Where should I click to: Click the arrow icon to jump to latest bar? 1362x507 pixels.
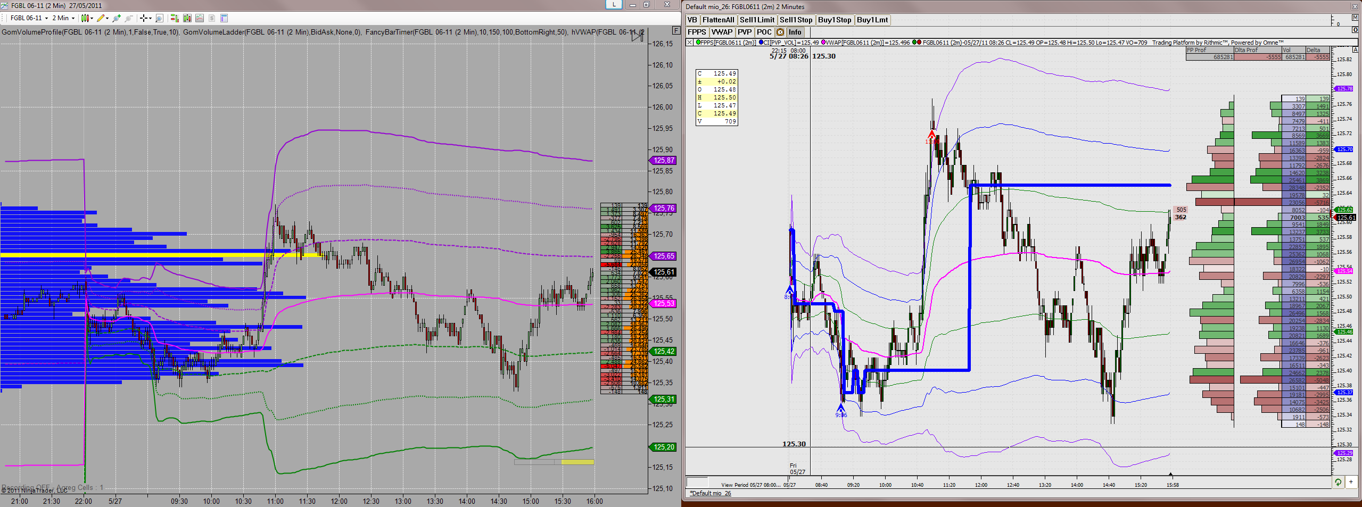638,36
